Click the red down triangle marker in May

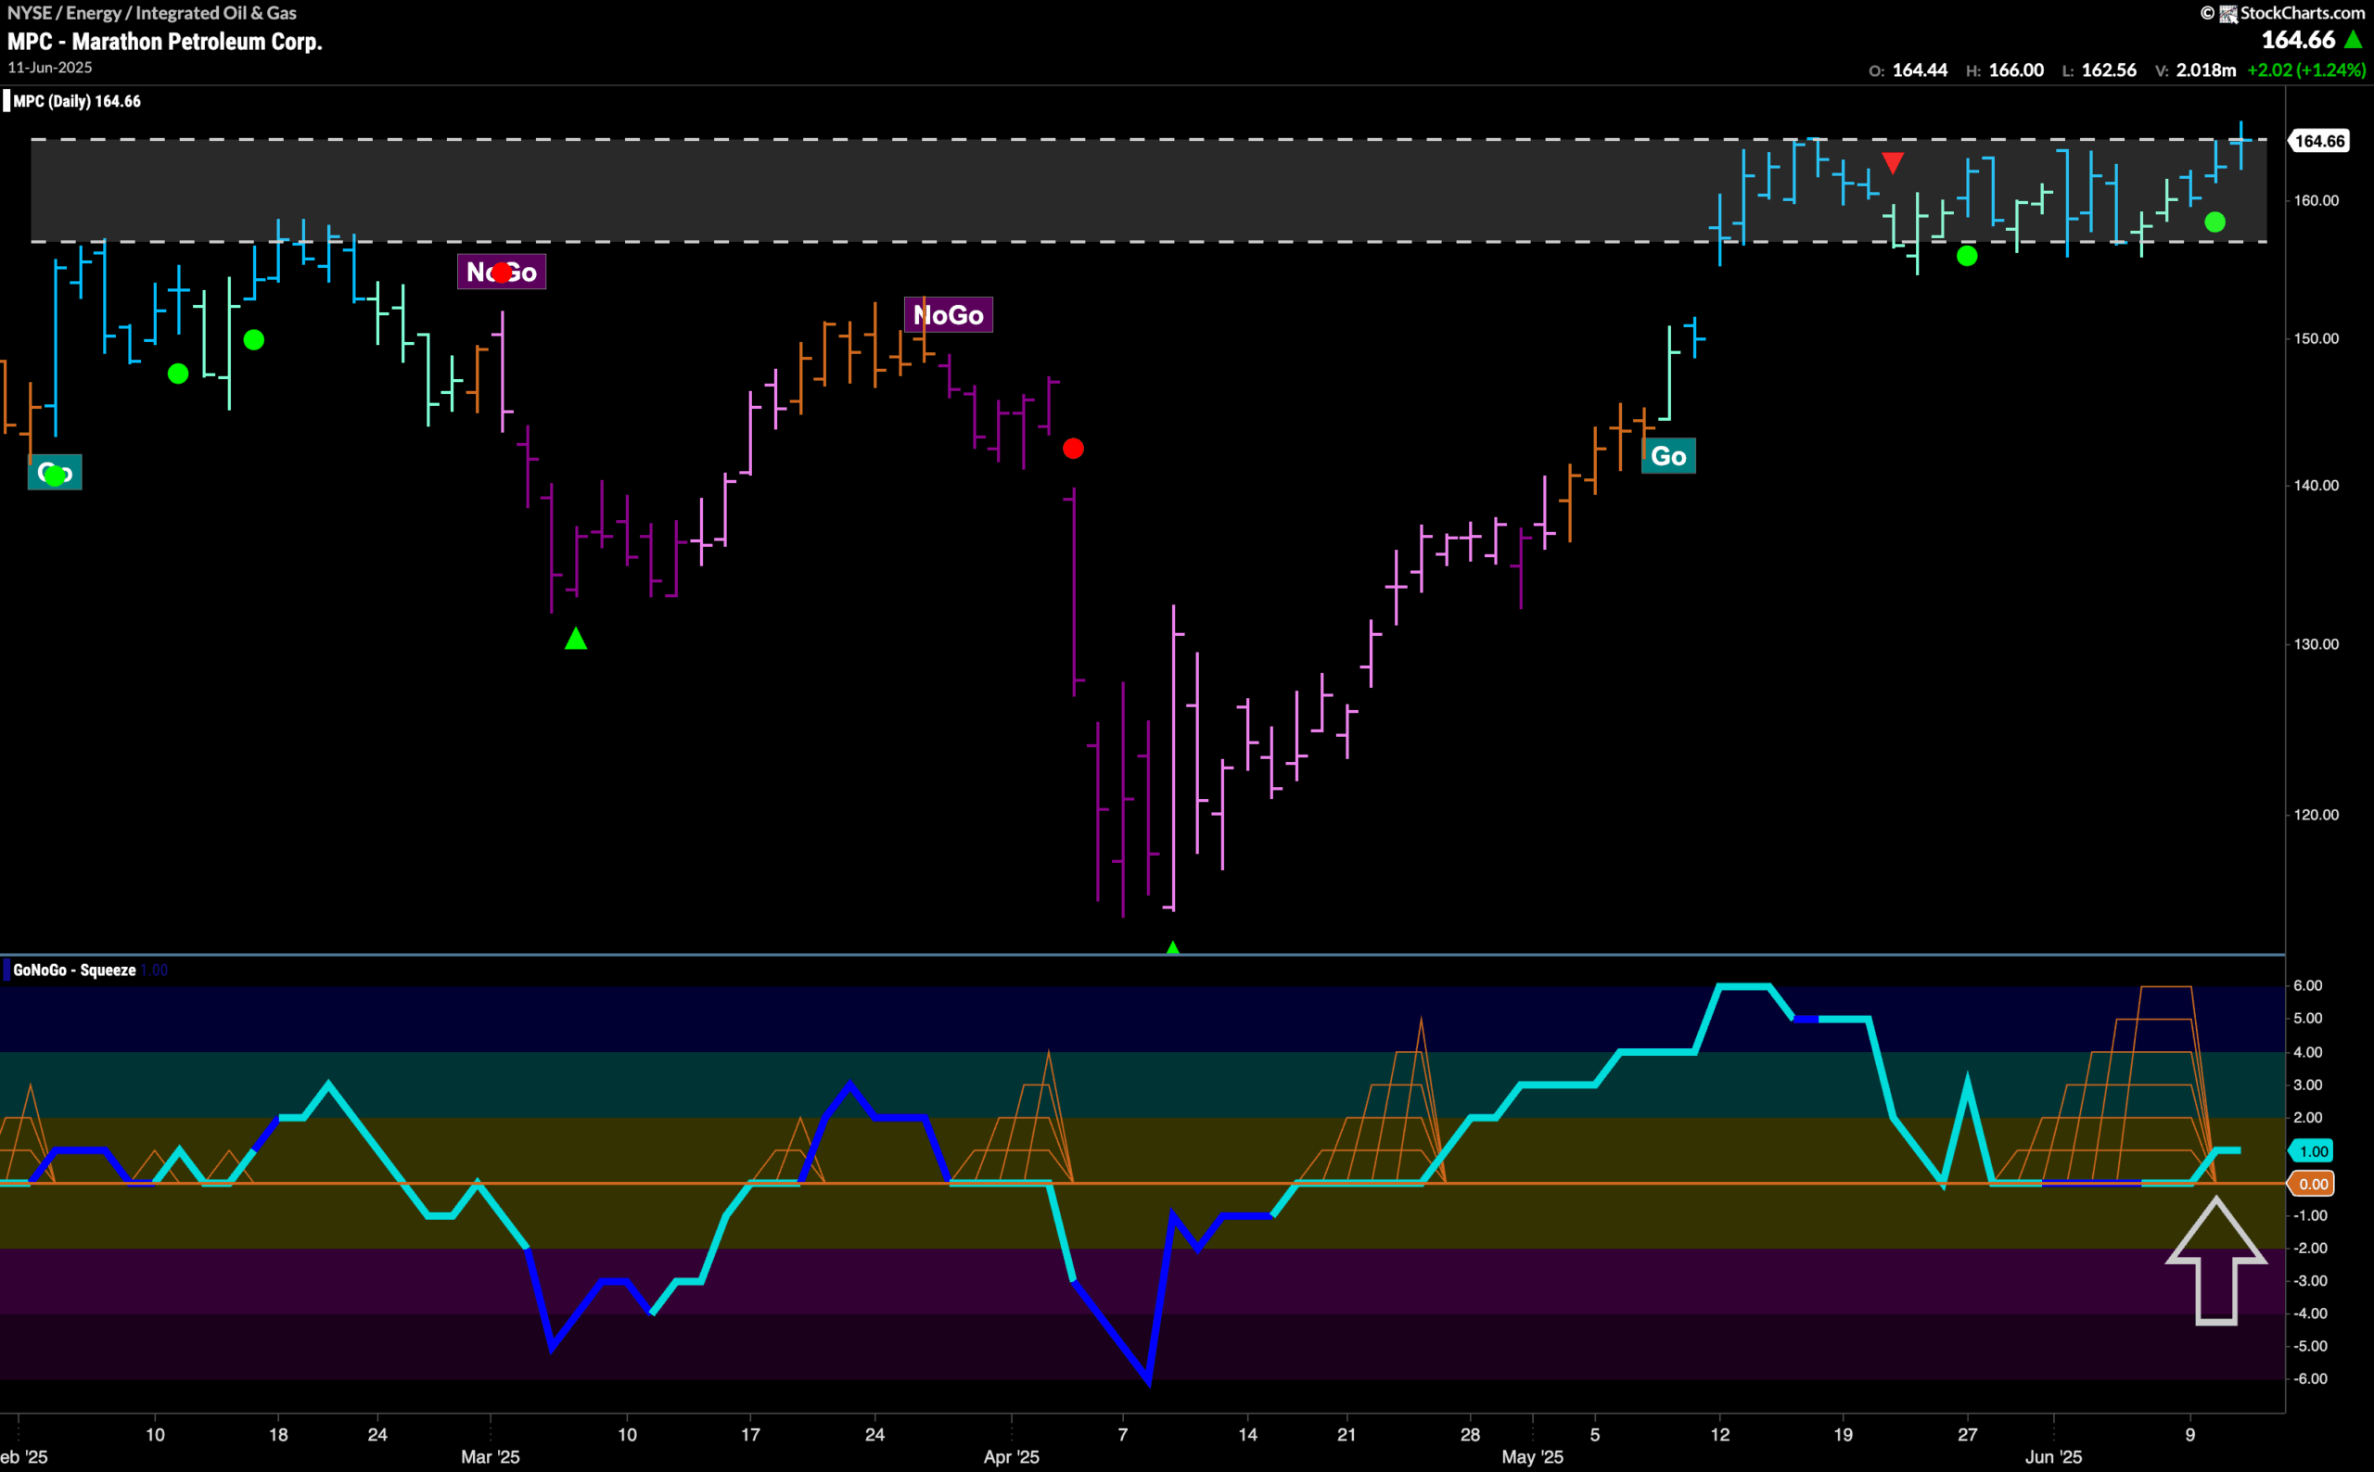(x=1892, y=162)
